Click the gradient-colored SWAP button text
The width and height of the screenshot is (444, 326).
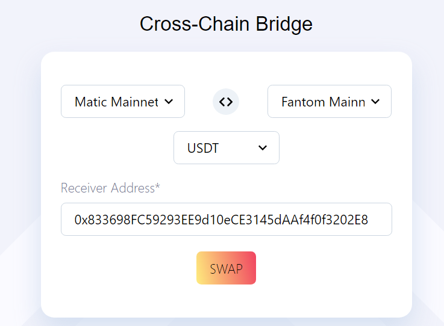(226, 268)
